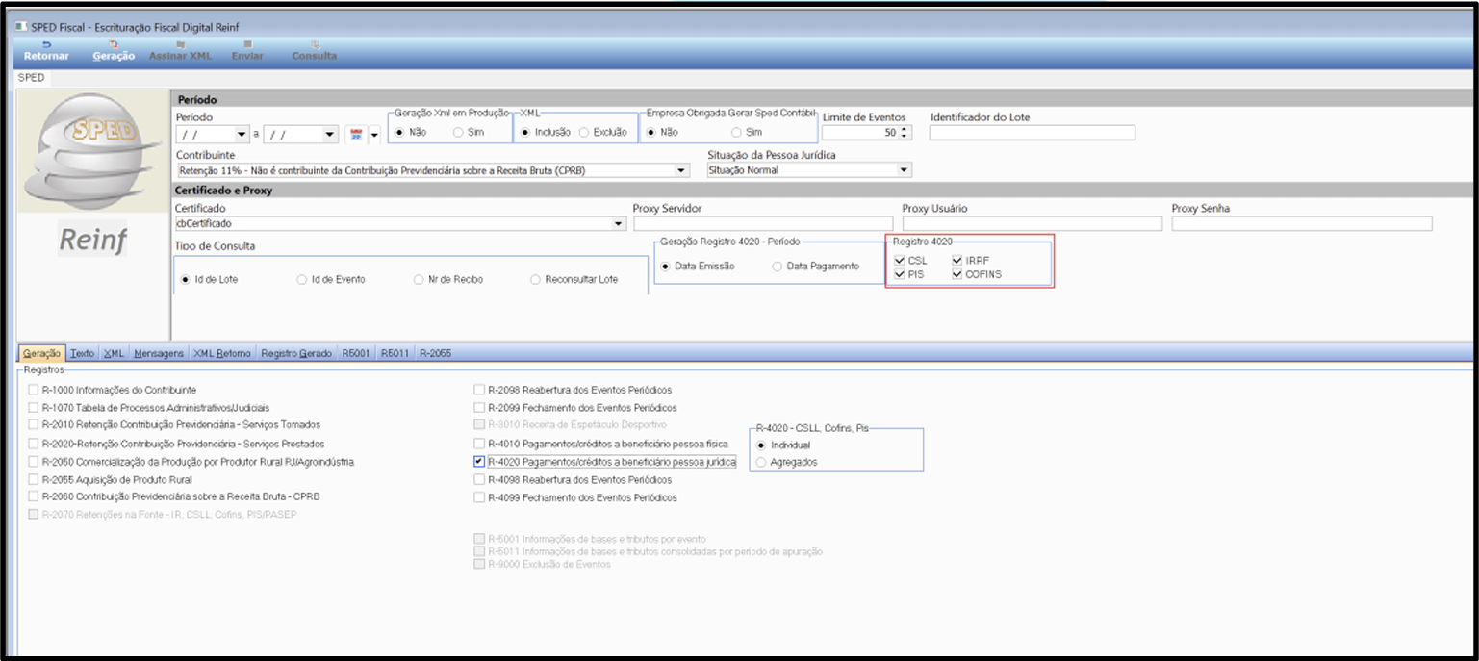The height and width of the screenshot is (661, 1479).
Task: Open the Situação da Pessoa Jurídica dropdown
Action: coord(904,170)
